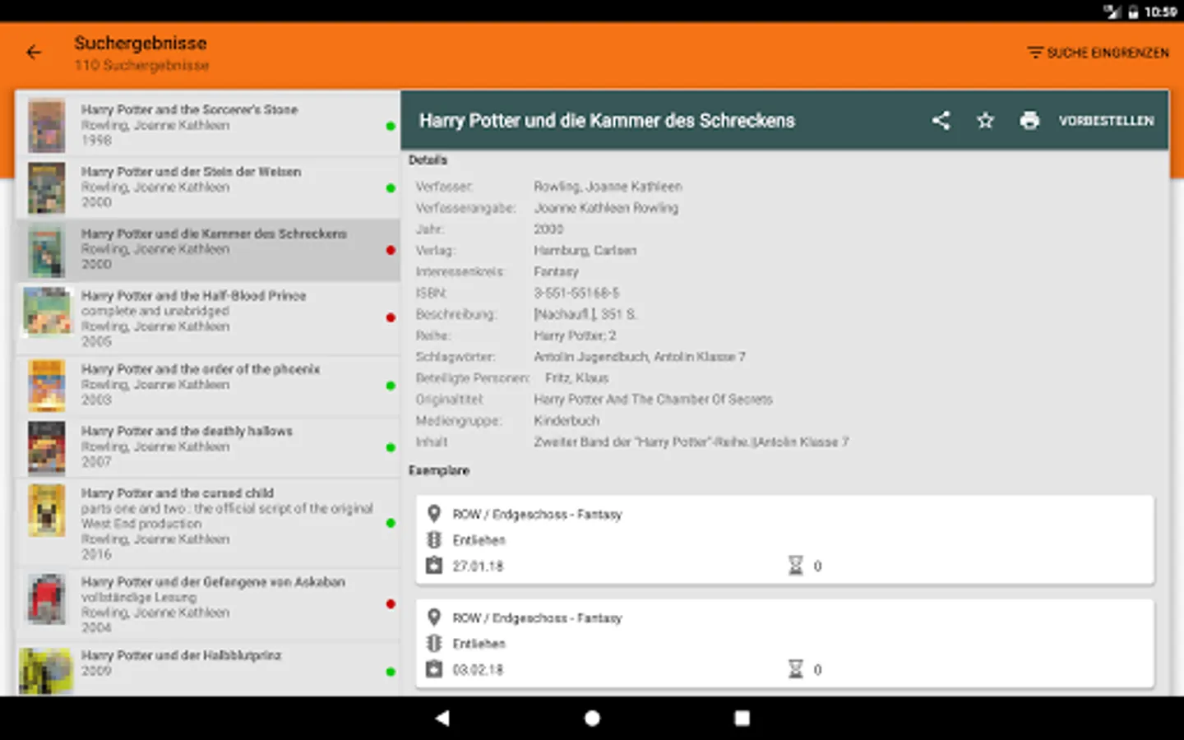Select Harry Potter und die Kammer des Schreckens row

pyautogui.click(x=208, y=249)
